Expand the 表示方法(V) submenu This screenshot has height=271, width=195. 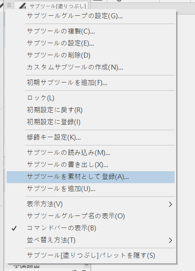[x=91, y=204]
